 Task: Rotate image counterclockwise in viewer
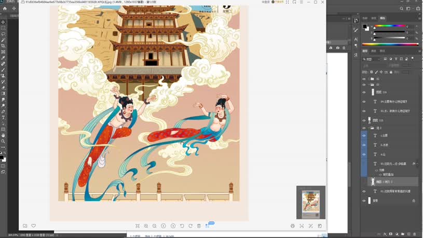[x=182, y=226]
